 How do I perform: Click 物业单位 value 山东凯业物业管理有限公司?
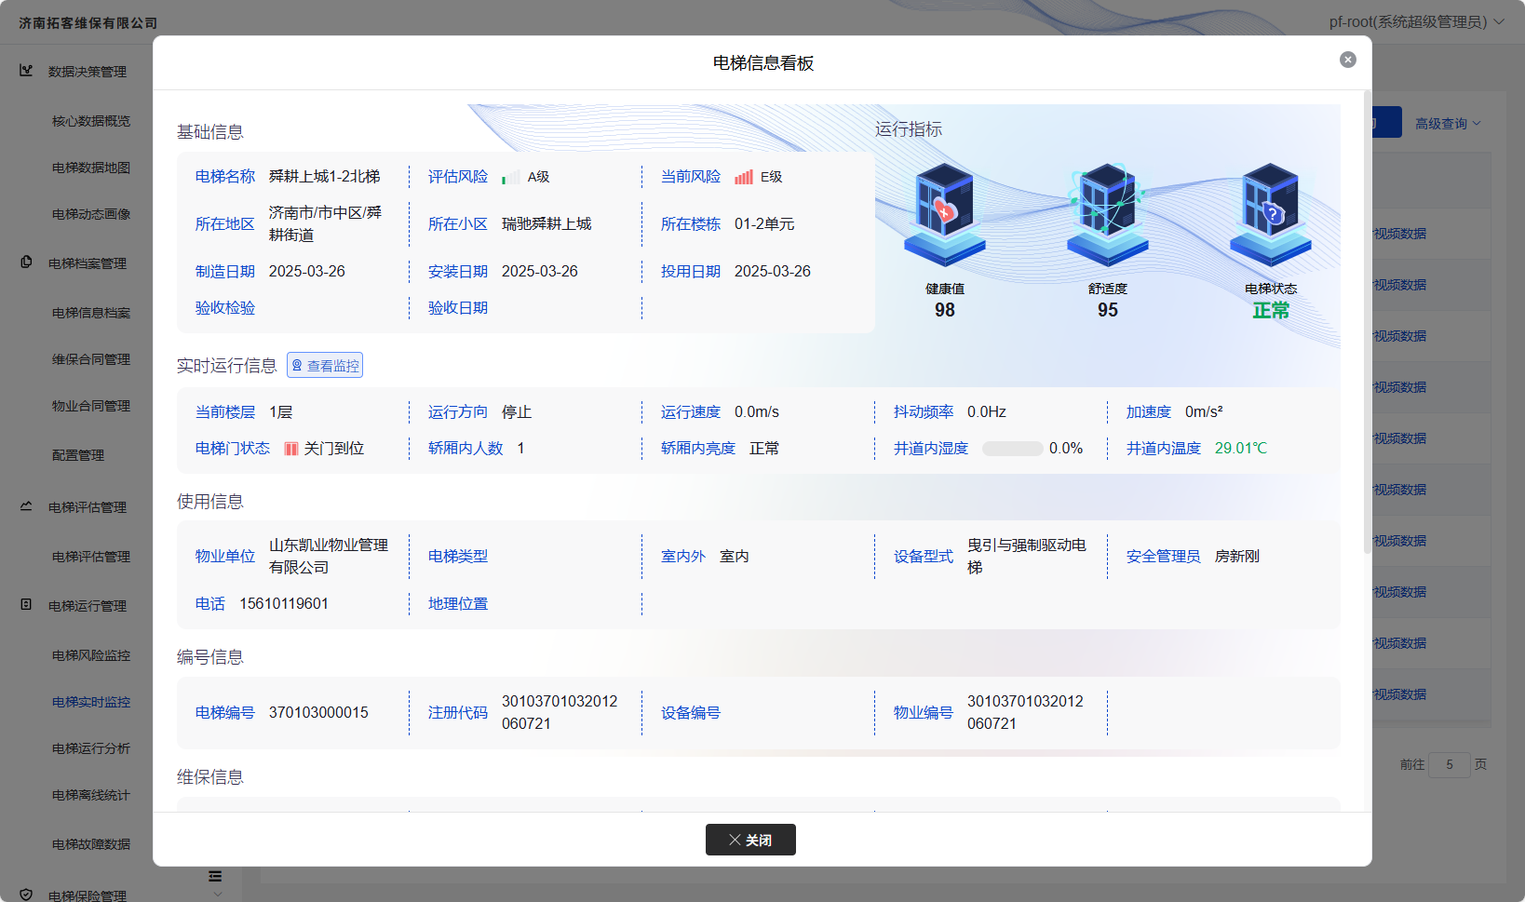(x=329, y=557)
